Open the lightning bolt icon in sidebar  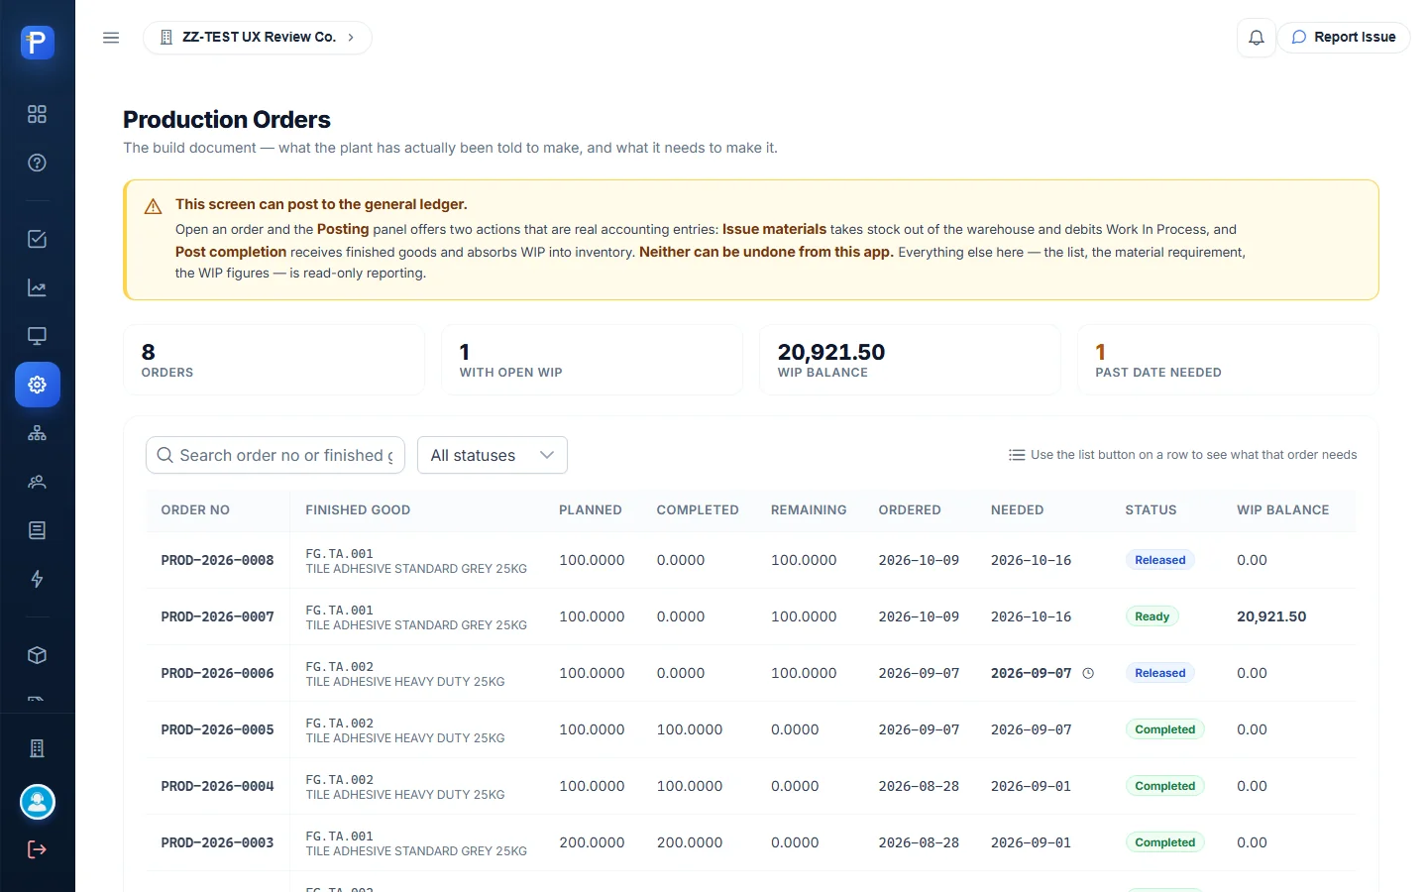pos(37,579)
